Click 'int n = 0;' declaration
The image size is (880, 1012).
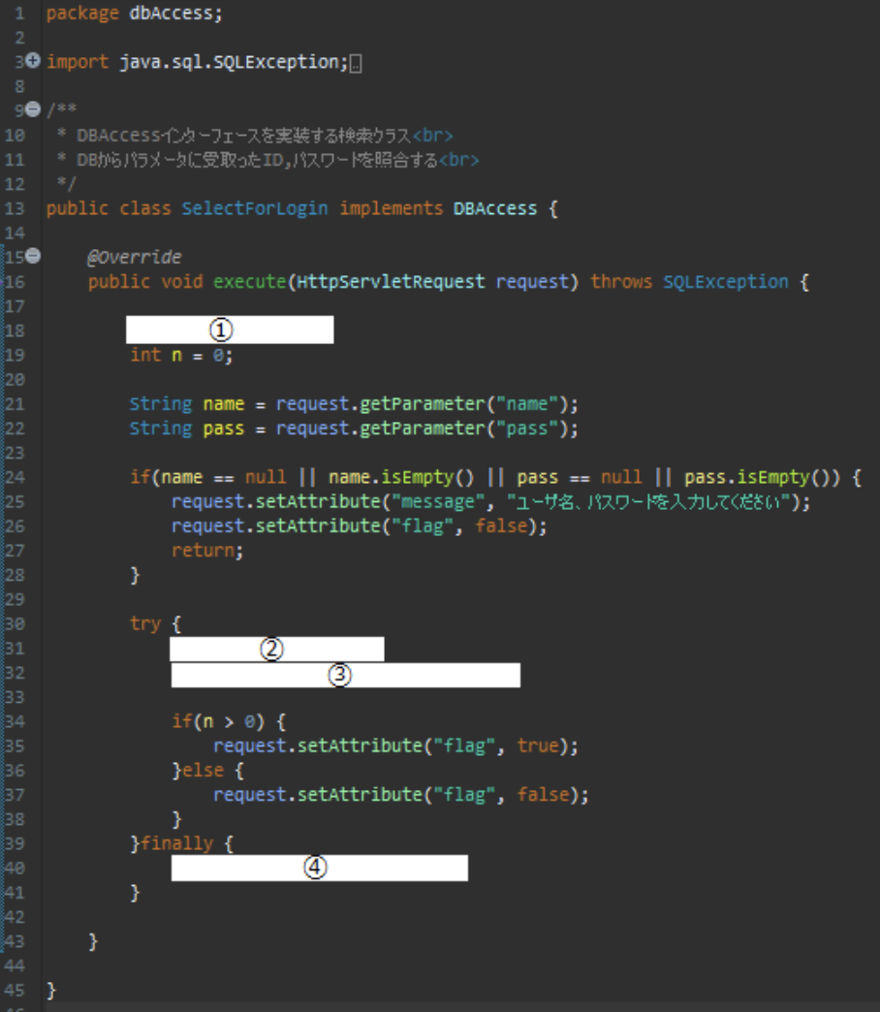pyautogui.click(x=181, y=355)
